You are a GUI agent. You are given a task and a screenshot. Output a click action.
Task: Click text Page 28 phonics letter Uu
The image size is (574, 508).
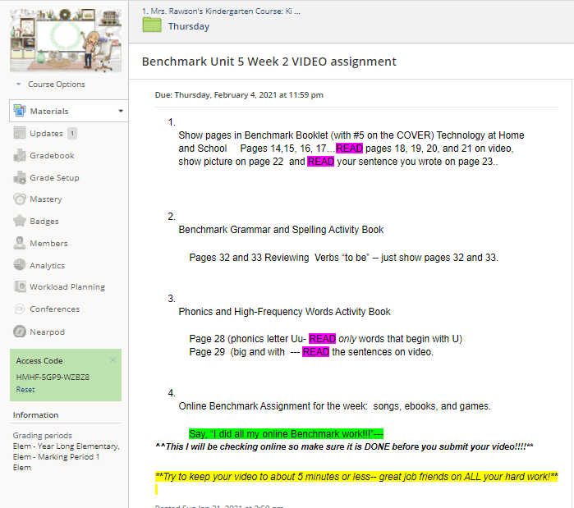325,339
